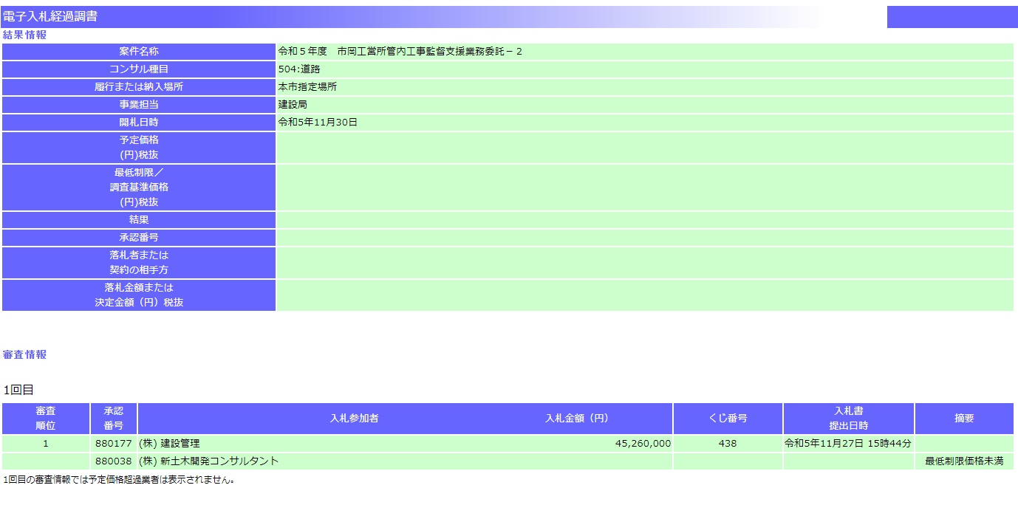
Task: Click the empty 予定価格 value cell
Action: [644, 148]
